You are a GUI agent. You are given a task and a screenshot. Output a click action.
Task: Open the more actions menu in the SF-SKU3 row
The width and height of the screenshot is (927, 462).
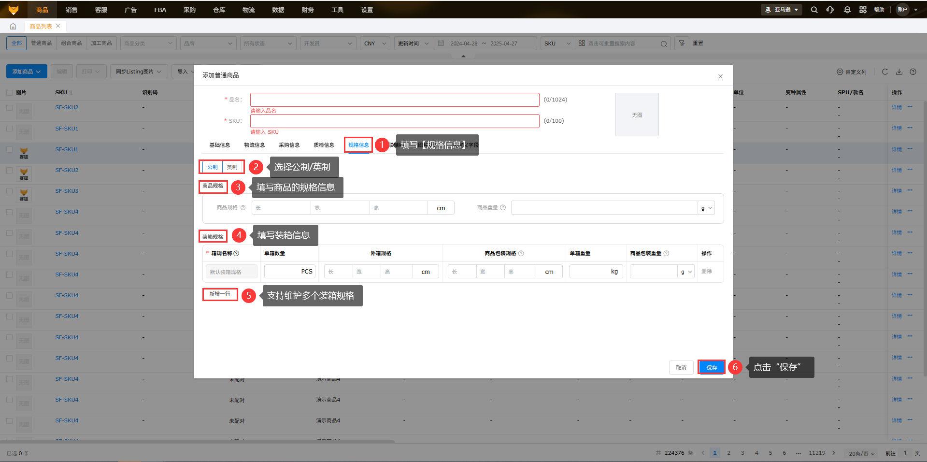pyautogui.click(x=910, y=190)
